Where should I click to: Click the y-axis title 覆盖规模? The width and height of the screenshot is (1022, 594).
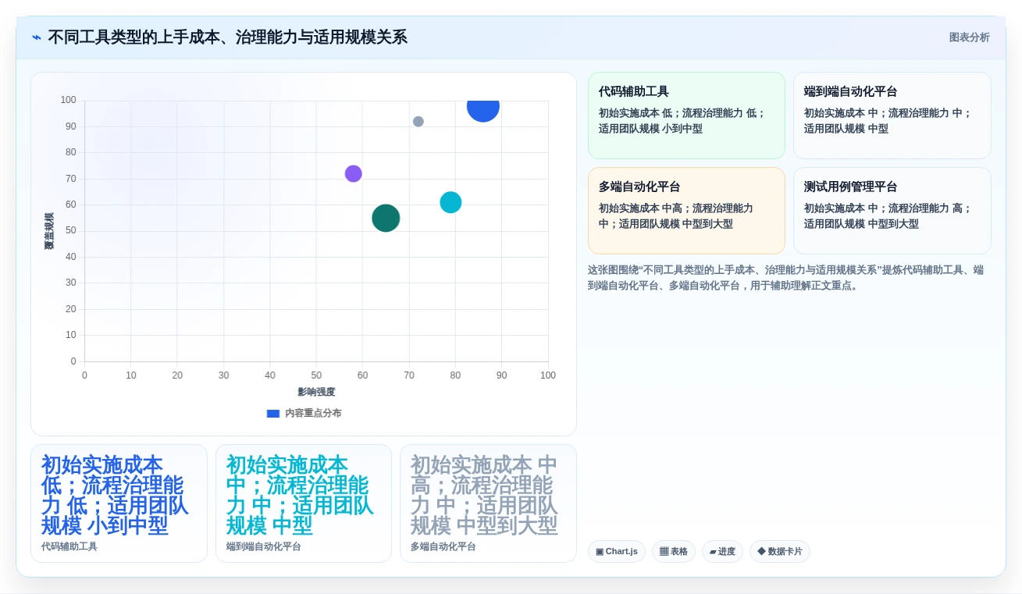pos(49,231)
